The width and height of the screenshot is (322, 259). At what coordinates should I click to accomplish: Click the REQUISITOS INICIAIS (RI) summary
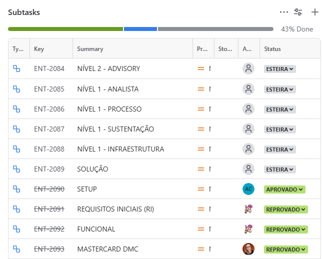click(115, 209)
